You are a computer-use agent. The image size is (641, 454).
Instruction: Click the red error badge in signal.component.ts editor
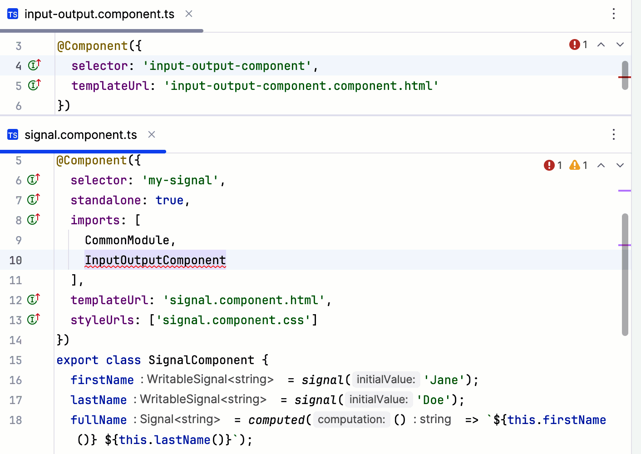(550, 165)
